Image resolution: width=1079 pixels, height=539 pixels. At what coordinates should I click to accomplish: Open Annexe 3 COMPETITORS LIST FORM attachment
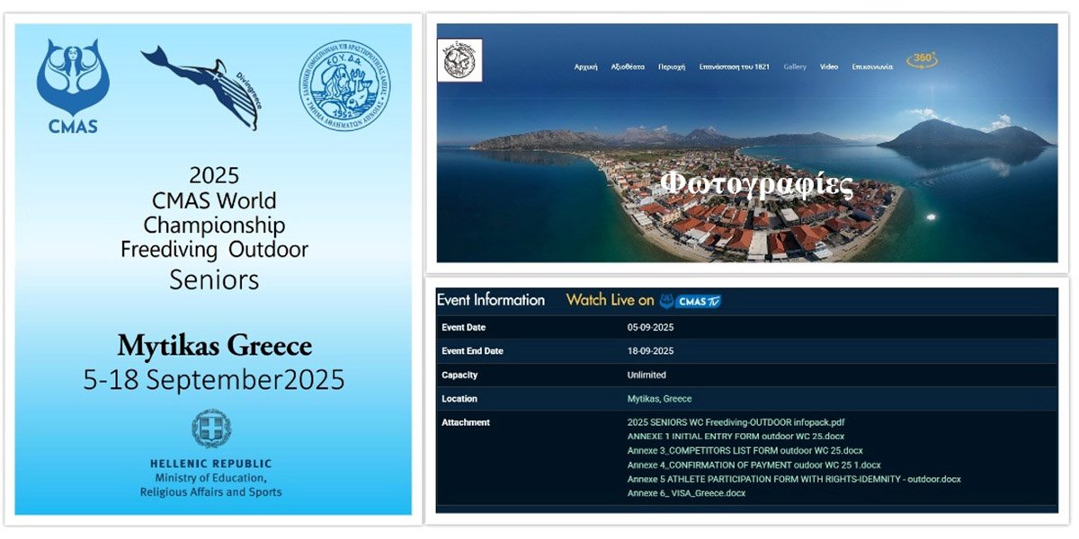pyautogui.click(x=745, y=451)
